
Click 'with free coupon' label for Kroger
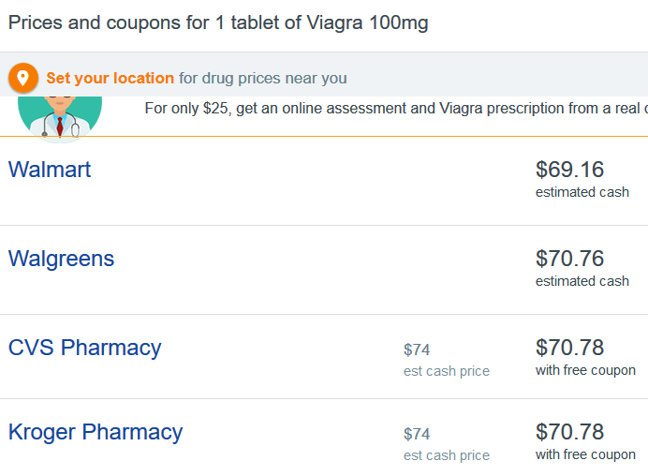tap(585, 454)
